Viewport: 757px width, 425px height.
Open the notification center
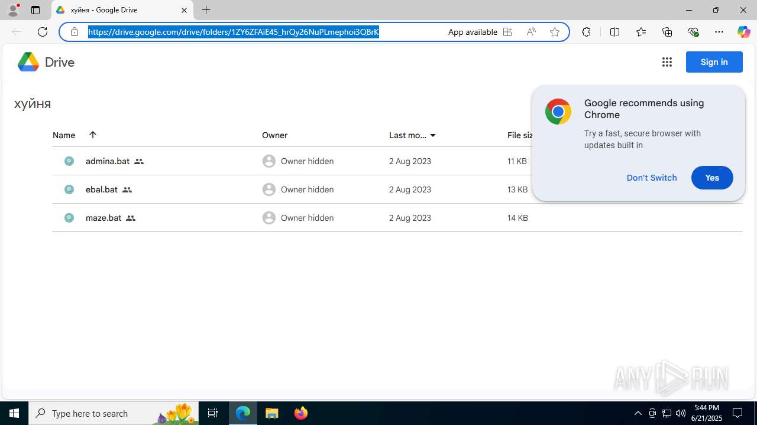pyautogui.click(x=737, y=413)
